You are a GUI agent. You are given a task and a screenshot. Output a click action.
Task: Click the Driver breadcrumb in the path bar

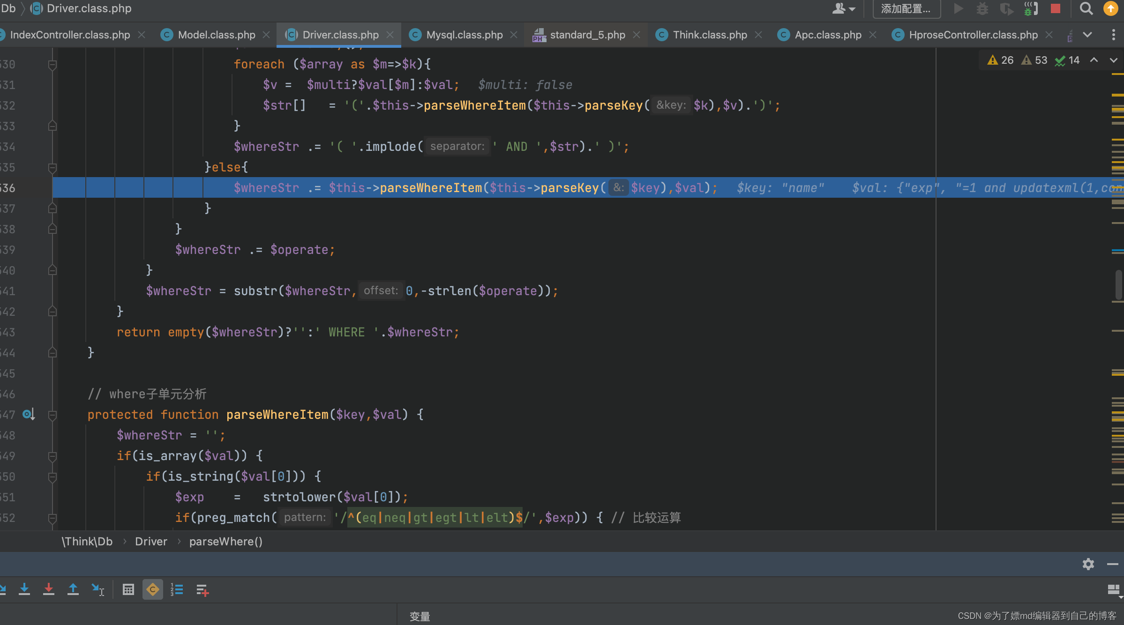[151, 542]
